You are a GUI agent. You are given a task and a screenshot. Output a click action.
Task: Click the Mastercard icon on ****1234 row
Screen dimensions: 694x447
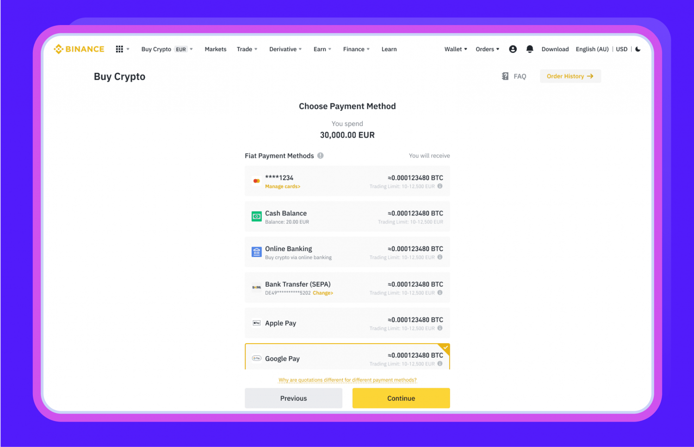click(x=256, y=181)
